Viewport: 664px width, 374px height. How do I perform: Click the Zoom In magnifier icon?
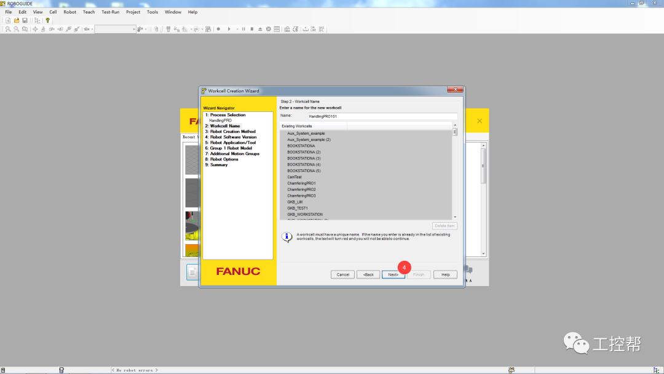tap(8, 30)
